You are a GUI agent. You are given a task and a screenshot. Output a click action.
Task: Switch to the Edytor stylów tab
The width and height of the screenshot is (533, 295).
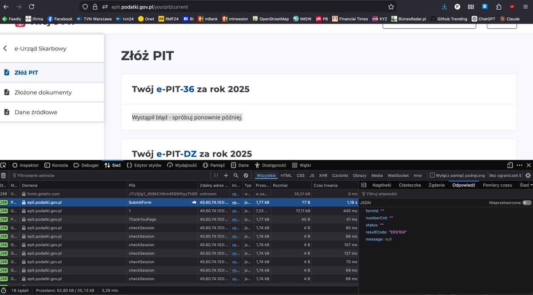pos(144,165)
